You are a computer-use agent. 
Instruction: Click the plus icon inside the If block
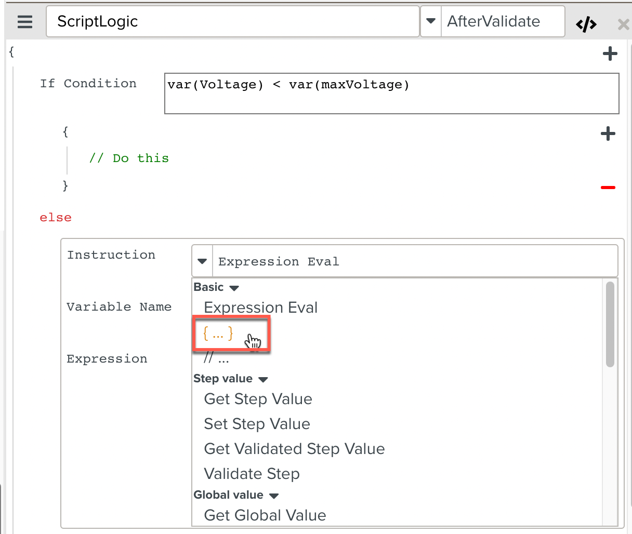[608, 133]
